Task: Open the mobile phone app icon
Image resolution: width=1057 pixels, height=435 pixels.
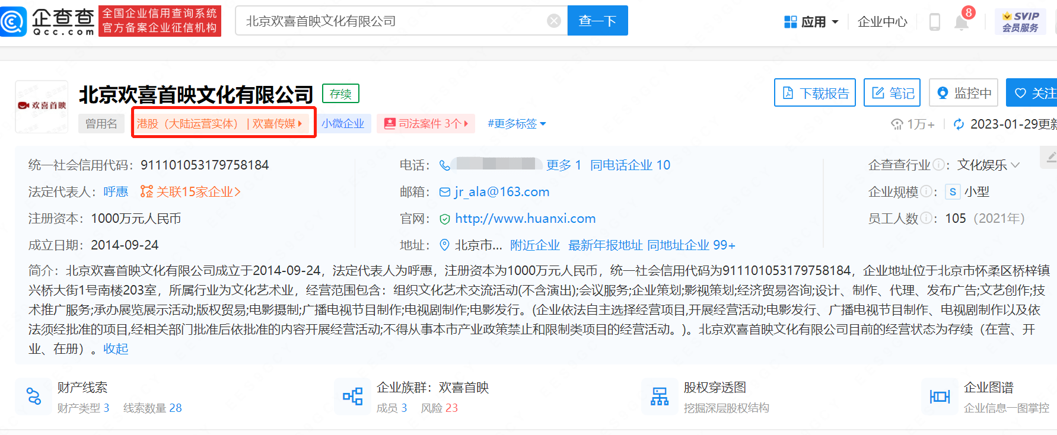Action: [x=934, y=22]
